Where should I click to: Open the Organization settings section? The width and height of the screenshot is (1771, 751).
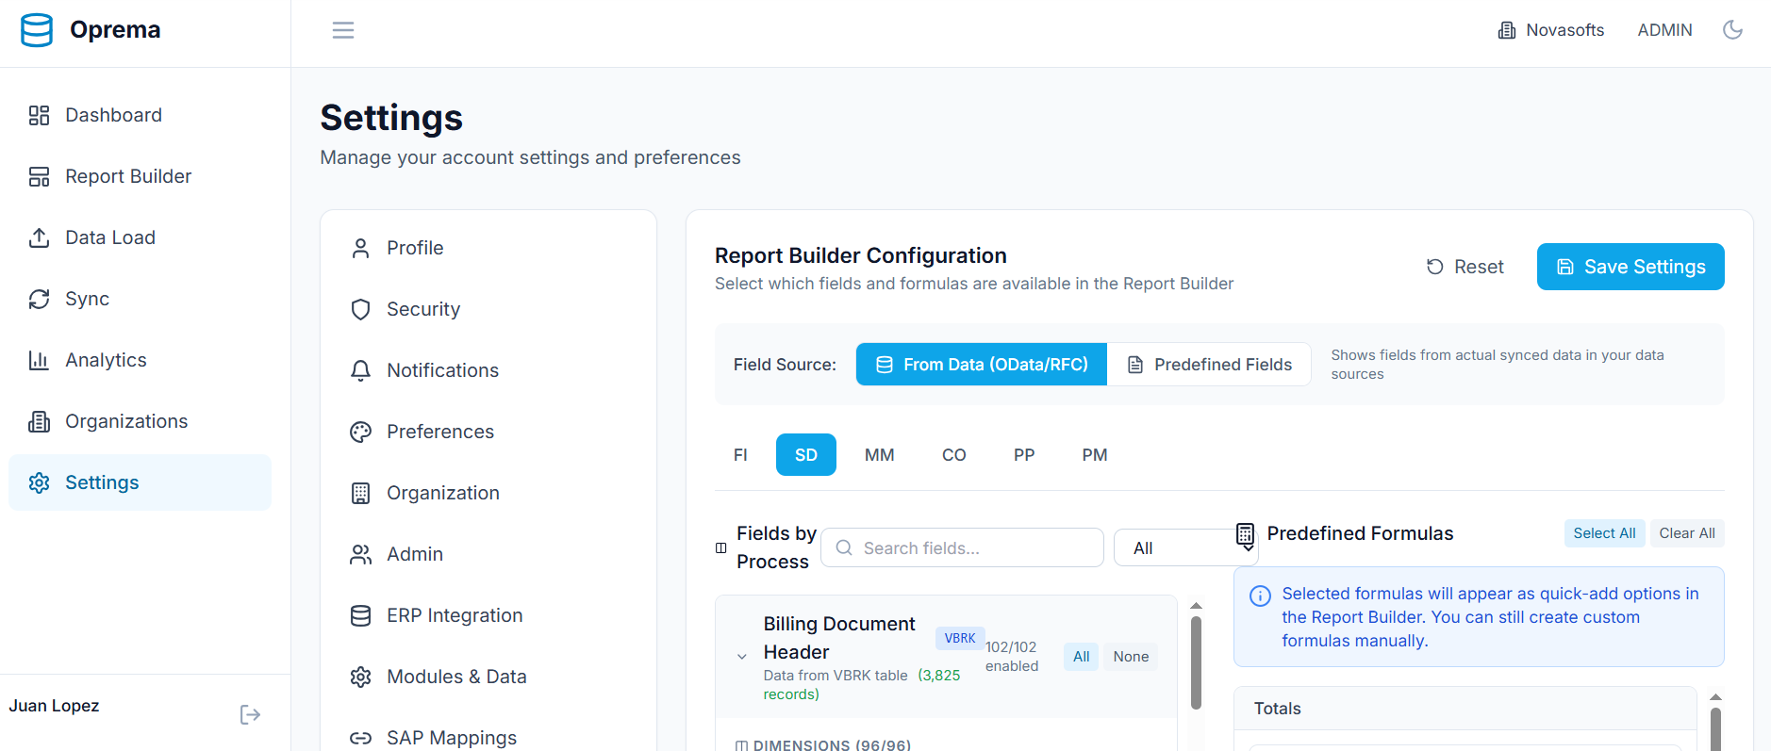click(x=488, y=493)
